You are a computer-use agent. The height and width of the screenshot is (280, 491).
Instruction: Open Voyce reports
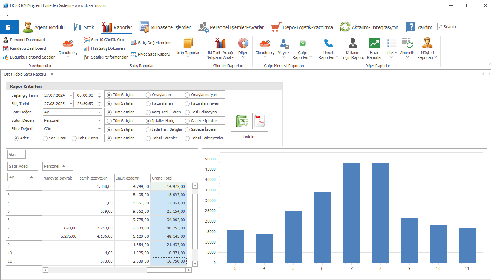point(283,48)
